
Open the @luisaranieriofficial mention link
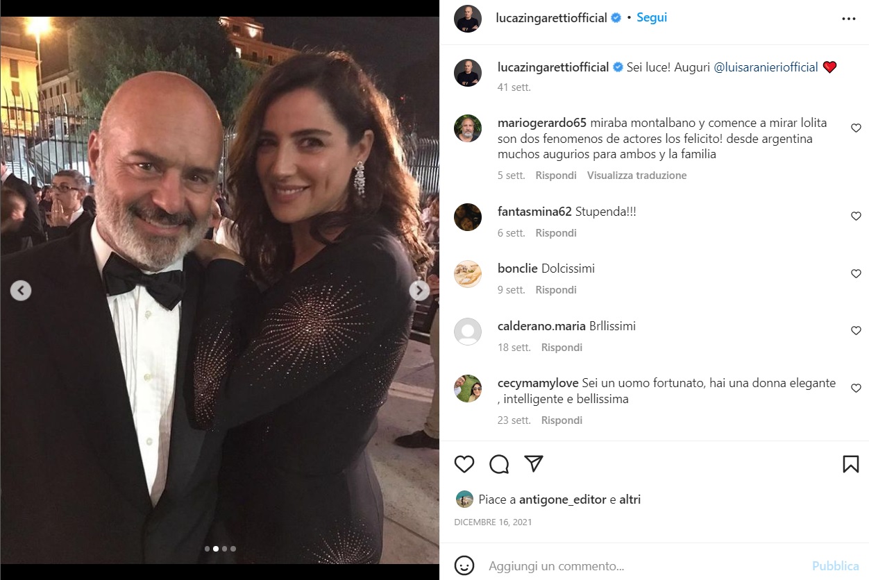point(766,67)
